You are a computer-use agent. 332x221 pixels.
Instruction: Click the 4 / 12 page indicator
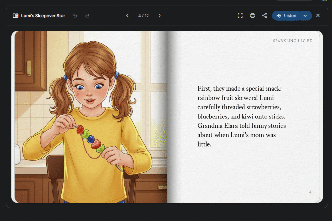143,16
